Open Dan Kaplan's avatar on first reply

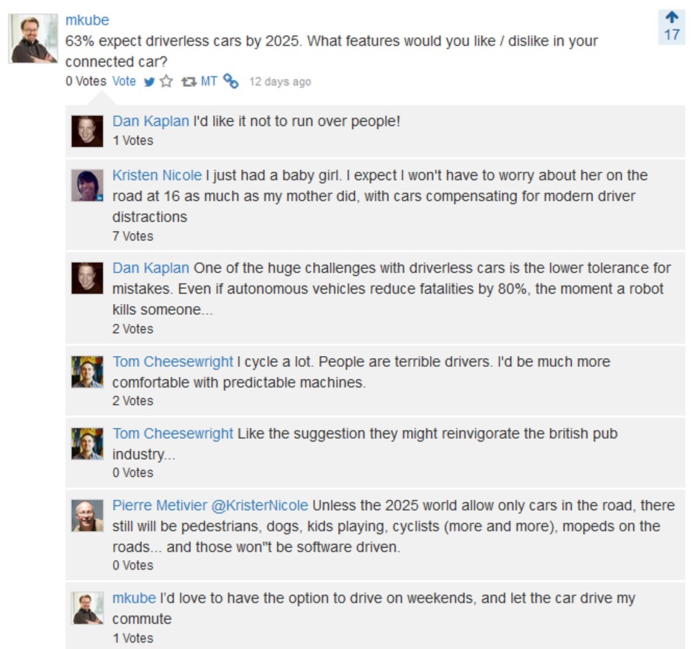point(87,131)
